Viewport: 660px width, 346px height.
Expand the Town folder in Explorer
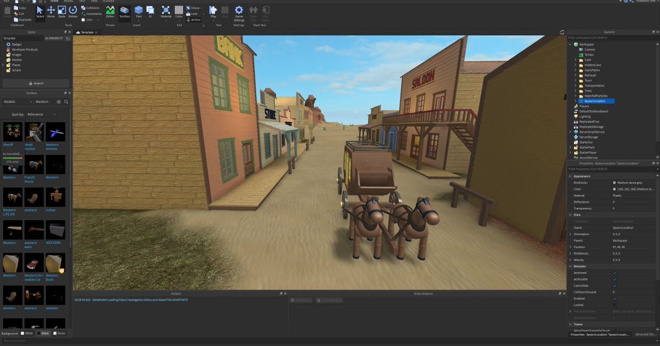point(575,80)
